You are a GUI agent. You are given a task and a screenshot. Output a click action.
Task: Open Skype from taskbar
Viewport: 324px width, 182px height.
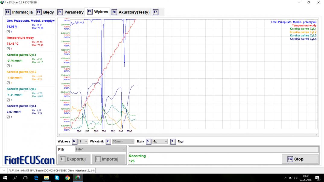coord(57,178)
